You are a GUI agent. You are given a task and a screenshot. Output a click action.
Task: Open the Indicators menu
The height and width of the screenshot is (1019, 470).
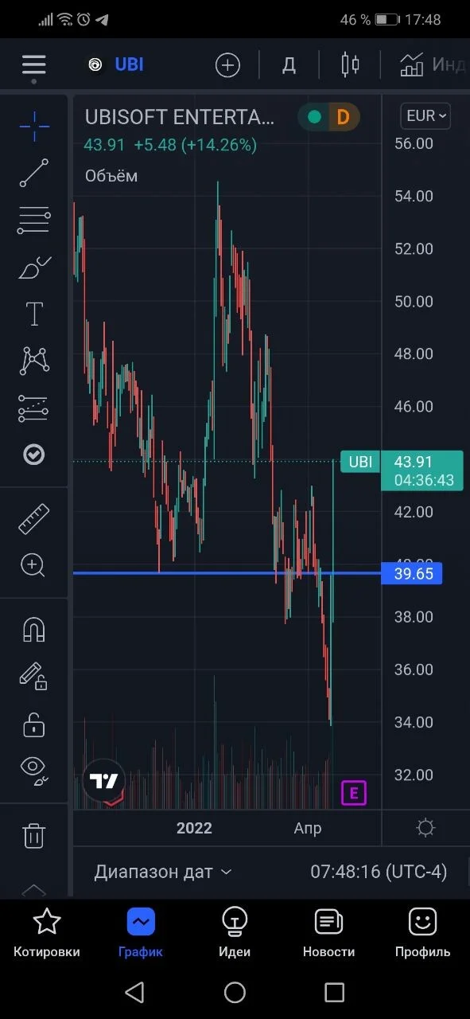tap(433, 65)
